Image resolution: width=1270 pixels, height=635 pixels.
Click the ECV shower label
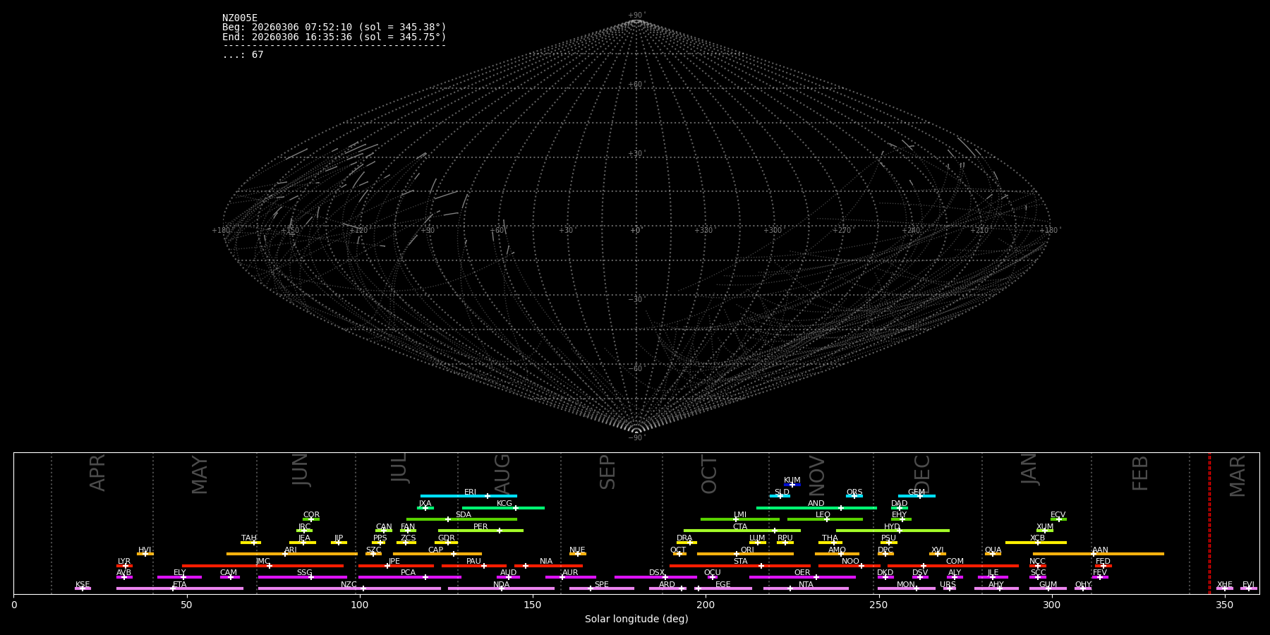[x=1058, y=515]
